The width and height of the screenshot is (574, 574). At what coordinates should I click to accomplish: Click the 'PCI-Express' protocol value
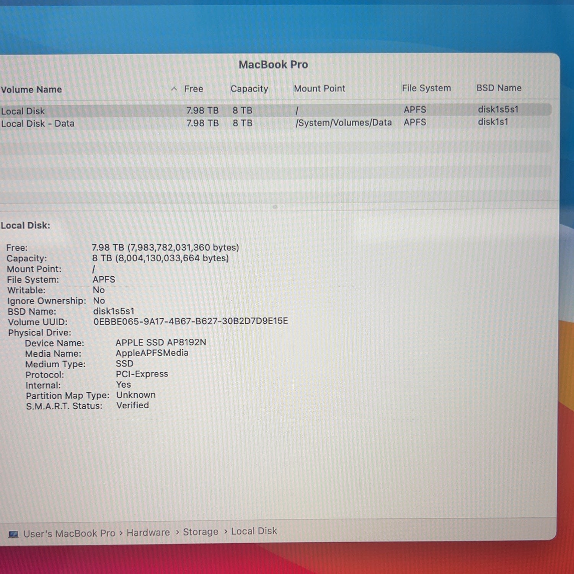pos(142,374)
